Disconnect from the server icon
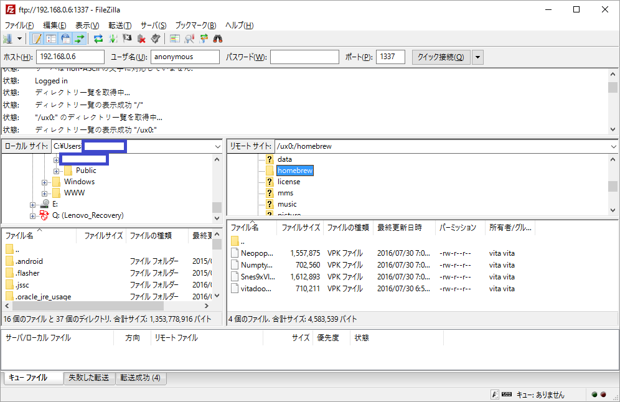This screenshot has width=620, height=402. point(141,39)
